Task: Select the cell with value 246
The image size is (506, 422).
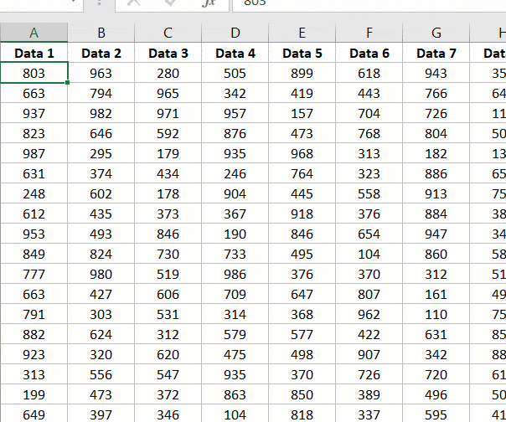Action: 235,173
